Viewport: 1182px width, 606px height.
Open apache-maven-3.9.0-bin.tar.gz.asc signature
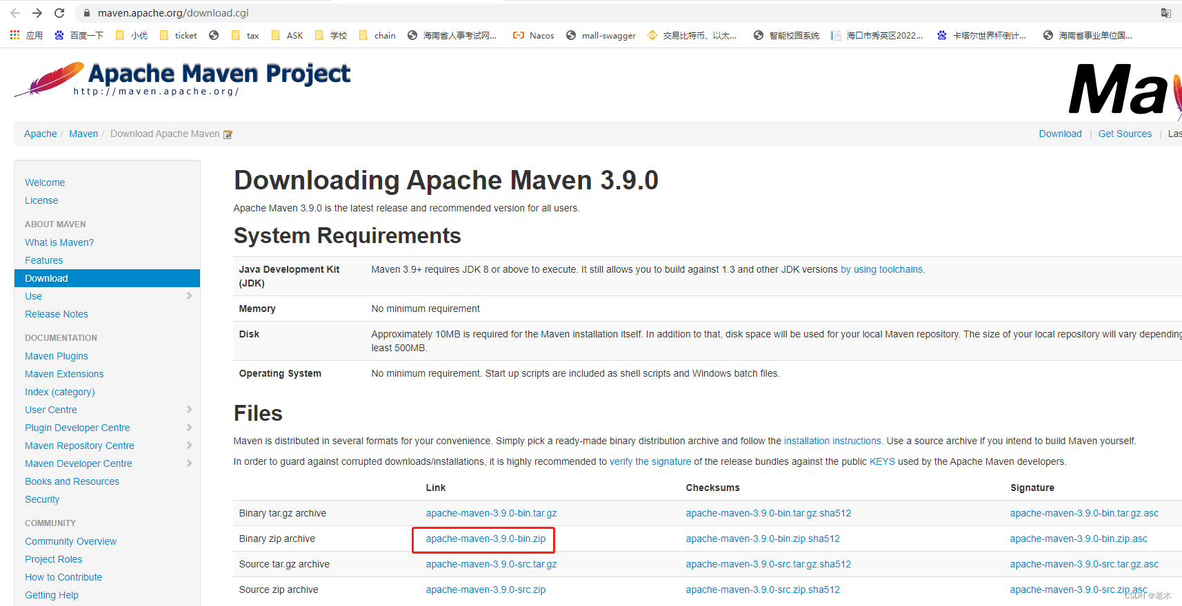1084,513
